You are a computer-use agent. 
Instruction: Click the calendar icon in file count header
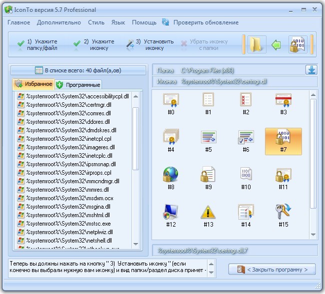(x=39, y=70)
